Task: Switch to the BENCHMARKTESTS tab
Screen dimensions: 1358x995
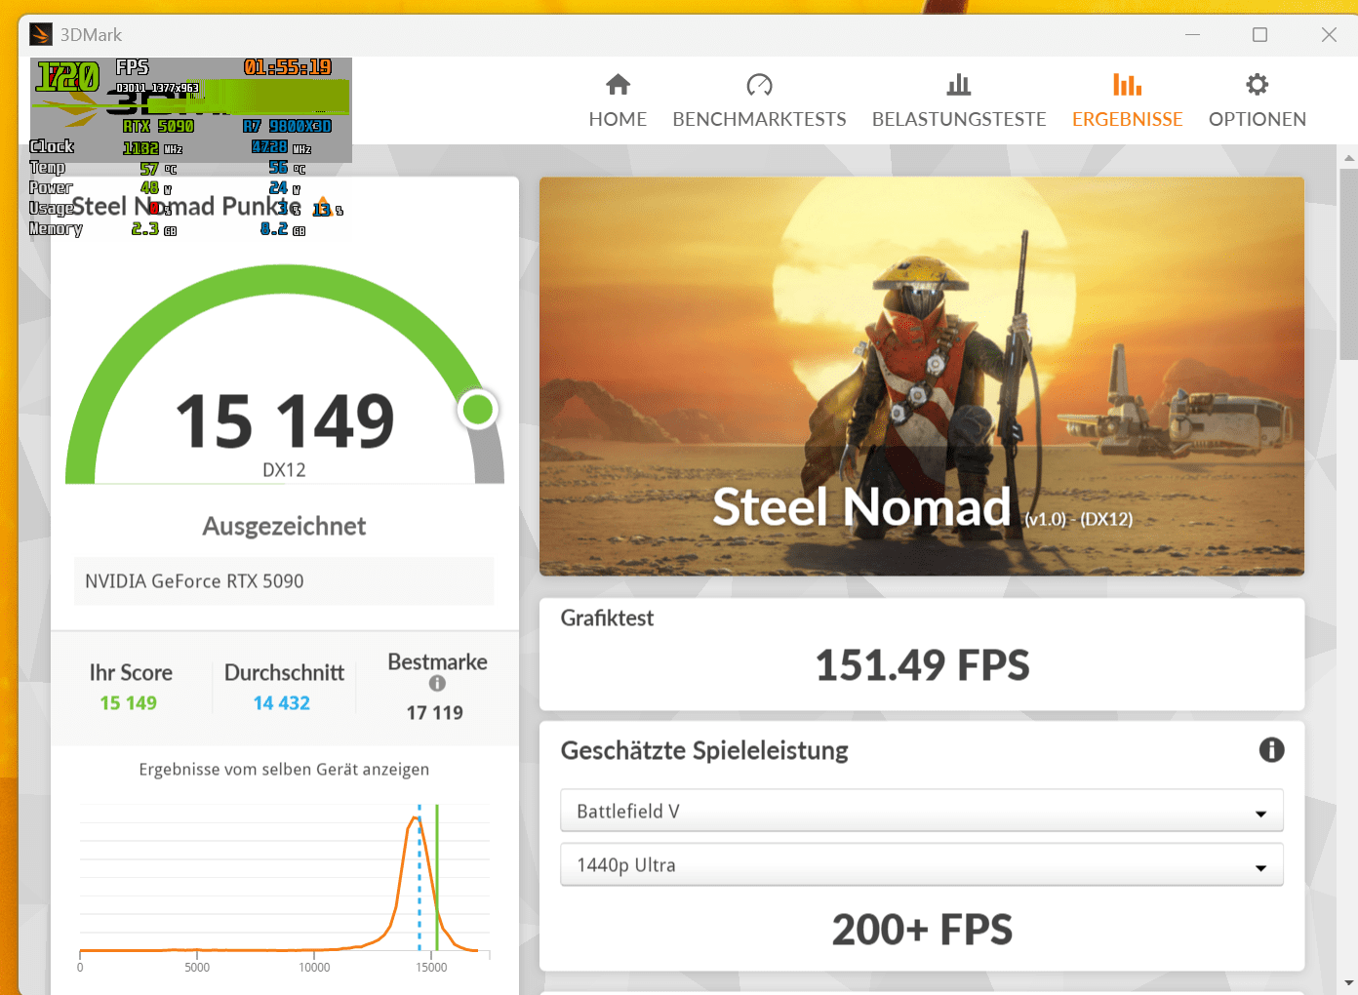Action: [x=759, y=119]
